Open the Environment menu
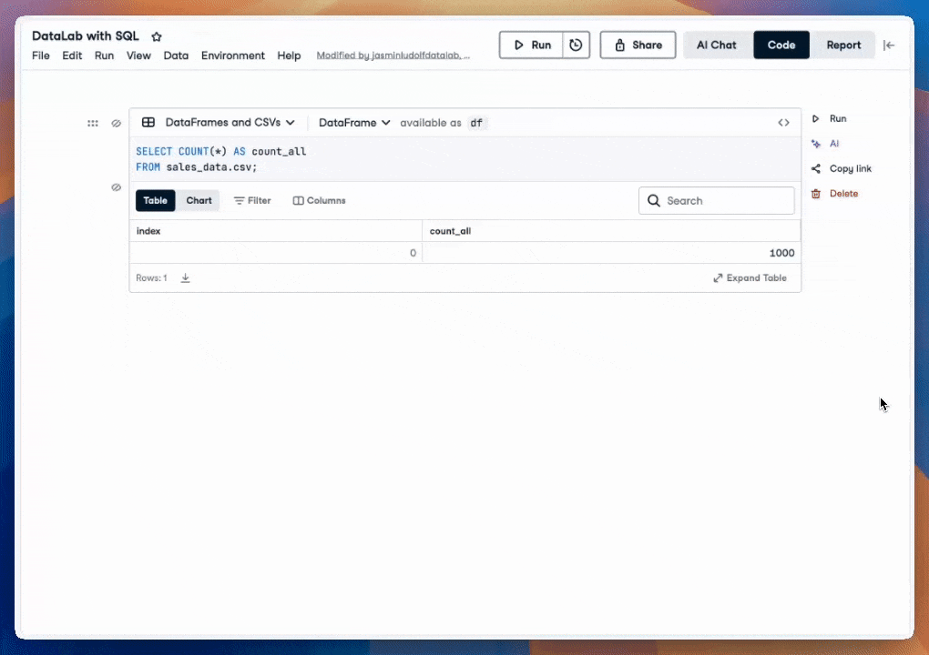The width and height of the screenshot is (929, 655). coord(233,55)
